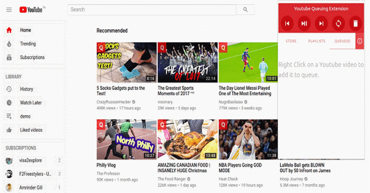This screenshot has width=370, height=193.
Task: Click the Amrinder Gill channel avatar
Action: coord(9,187)
